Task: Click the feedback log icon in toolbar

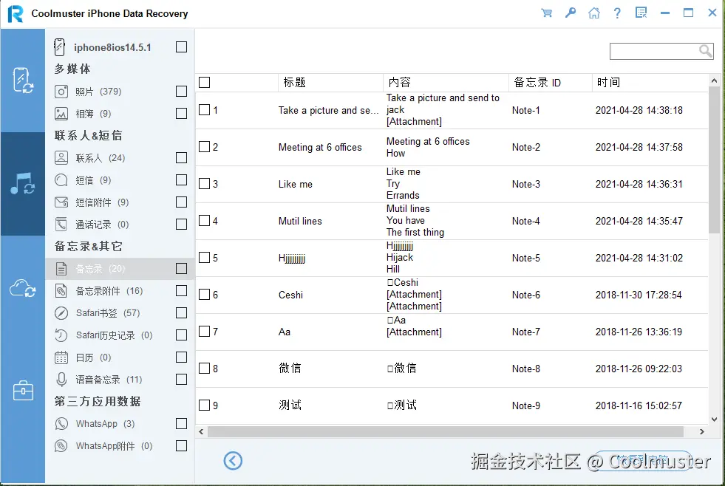Action: 641,13
